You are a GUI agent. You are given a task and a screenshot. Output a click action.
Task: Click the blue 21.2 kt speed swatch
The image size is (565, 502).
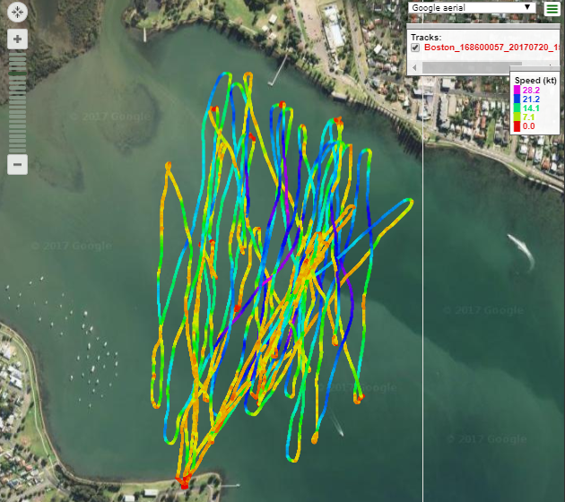pyautogui.click(x=517, y=100)
